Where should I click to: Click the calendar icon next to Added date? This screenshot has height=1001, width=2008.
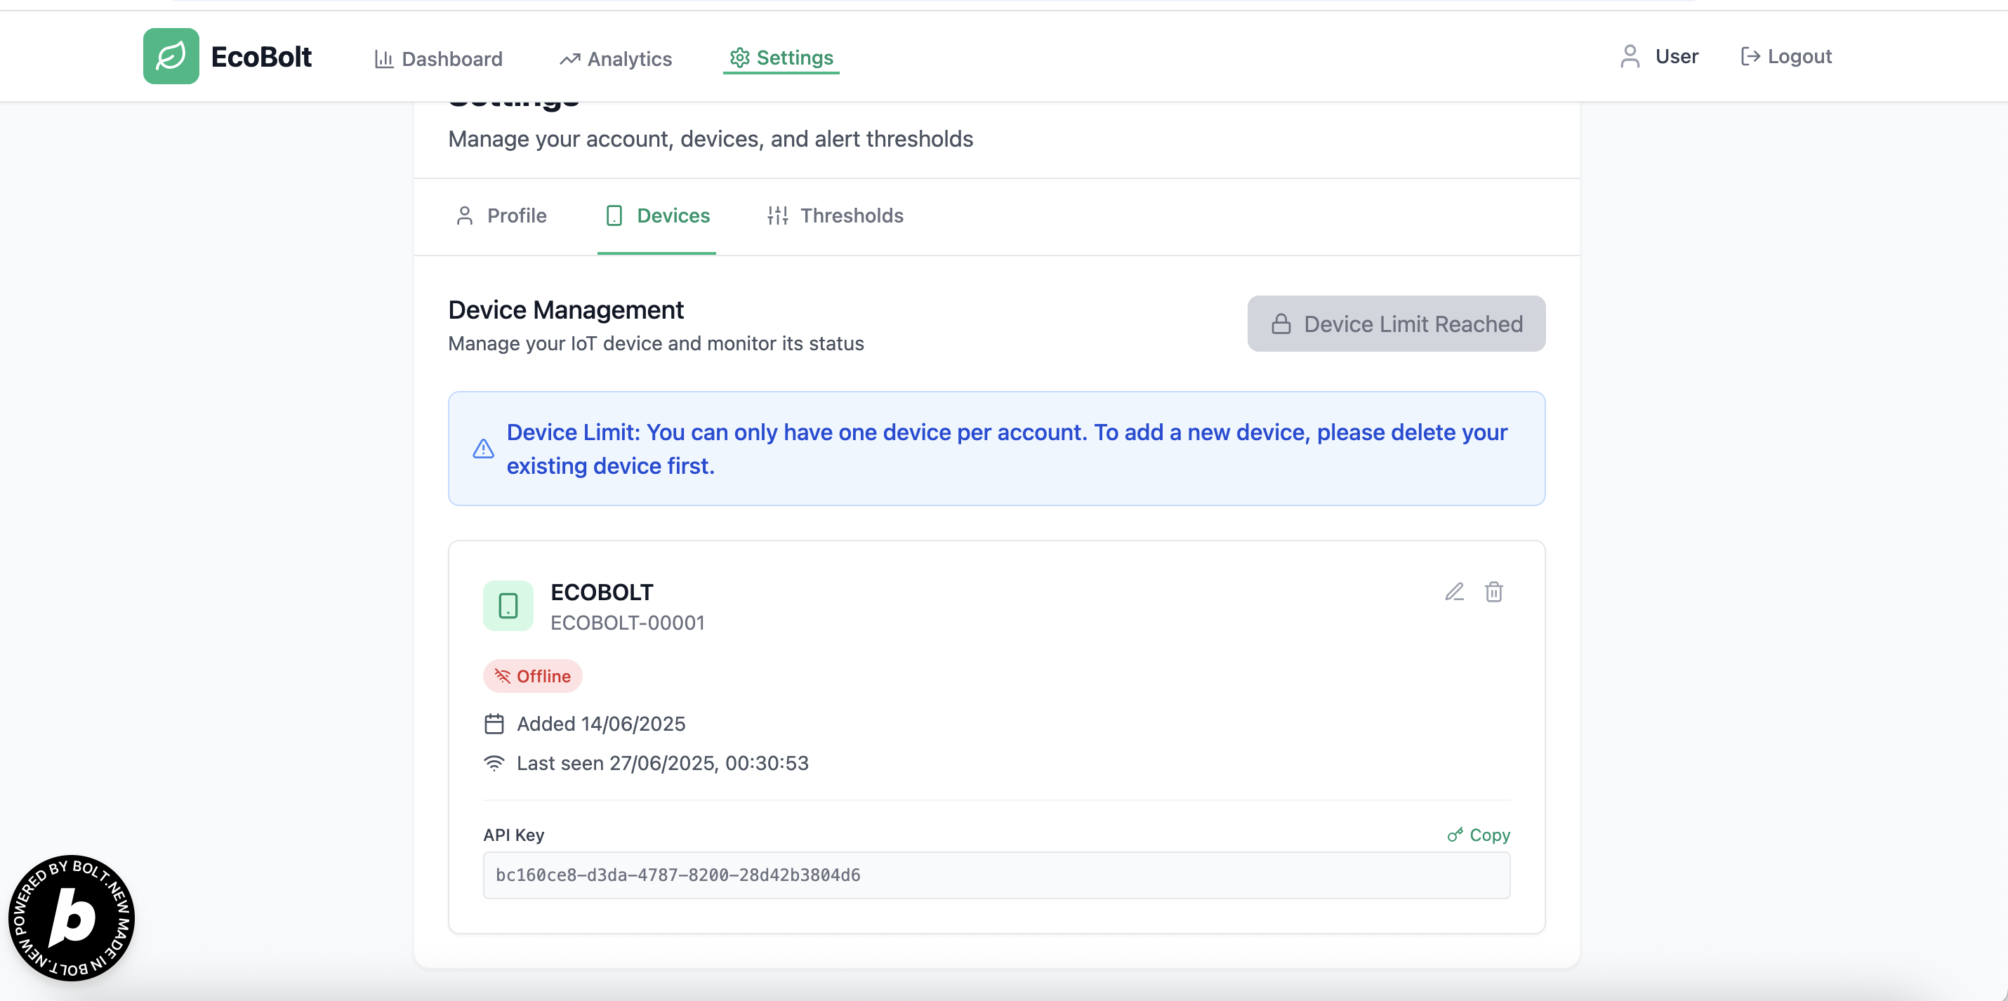click(494, 724)
